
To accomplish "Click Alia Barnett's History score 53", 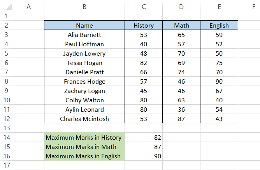I will 144,35.
